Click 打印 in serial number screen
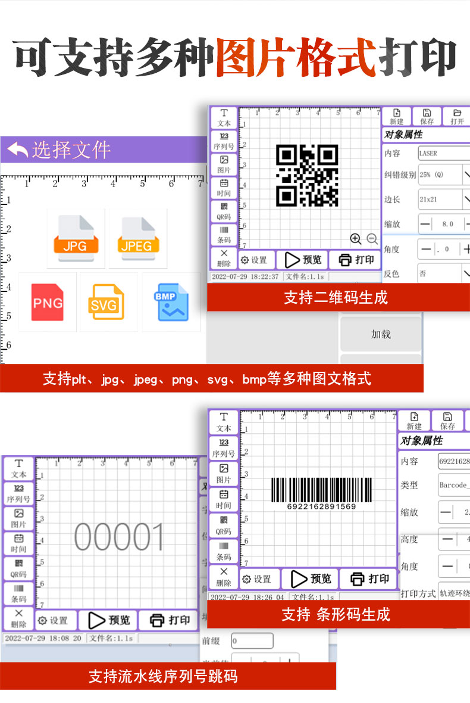The image size is (470, 703). 169,621
